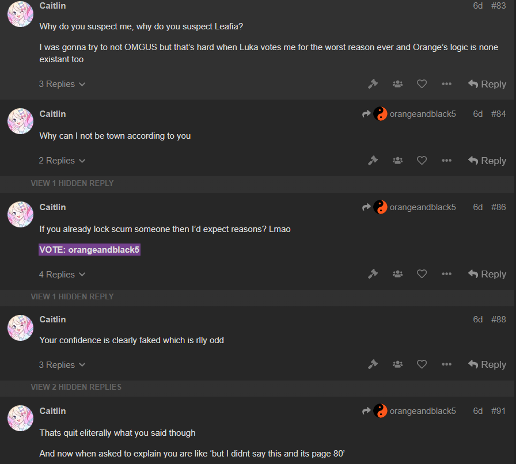Show the hidden reply above post #86
The width and height of the screenshot is (516, 464).
(x=72, y=183)
